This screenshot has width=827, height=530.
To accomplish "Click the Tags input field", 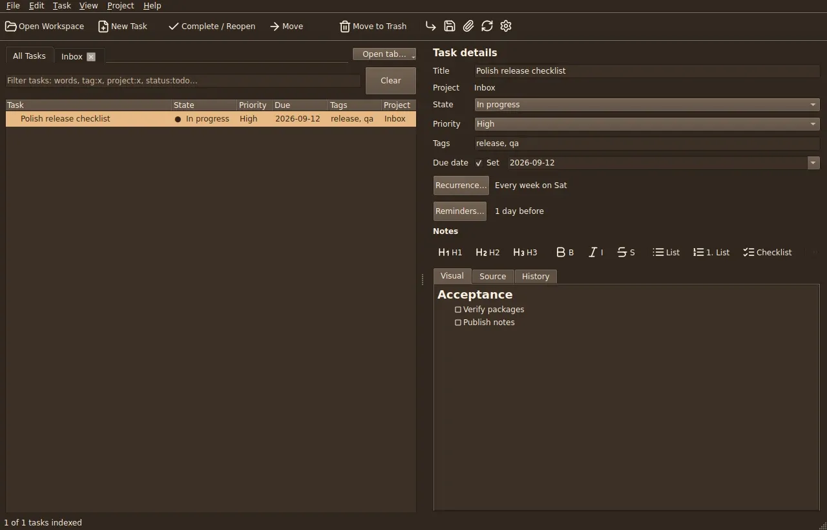I will click(x=647, y=143).
